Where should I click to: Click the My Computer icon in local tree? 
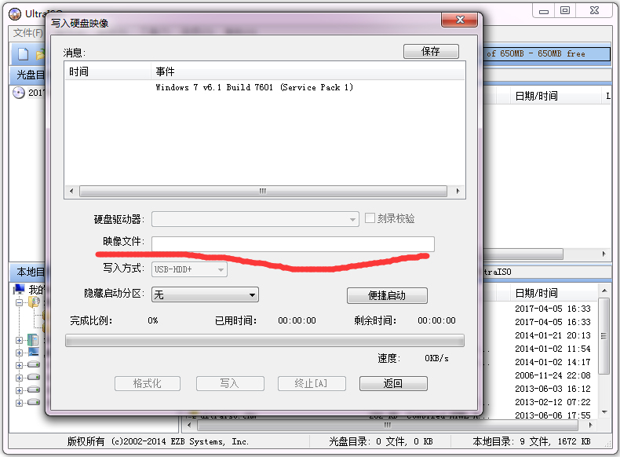click(19, 290)
